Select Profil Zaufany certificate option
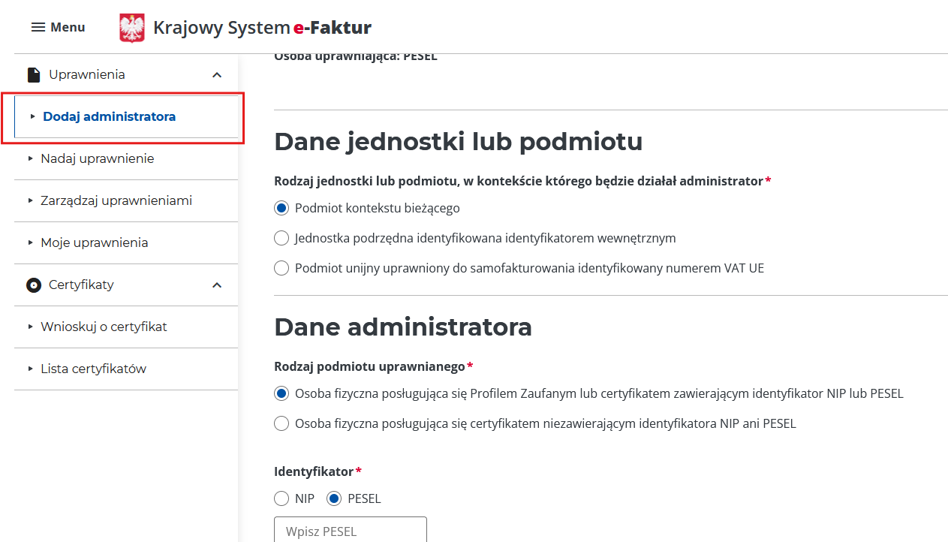948x542 pixels. pyautogui.click(x=281, y=393)
